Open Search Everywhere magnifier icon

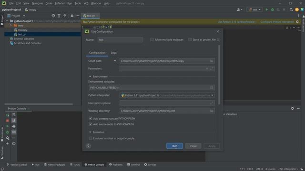pyautogui.click(x=291, y=9)
